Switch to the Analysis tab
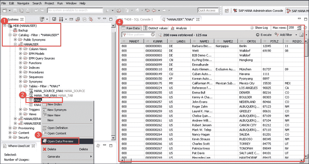Image resolution: width=309 pixels, height=164 pixels. [x=179, y=28]
